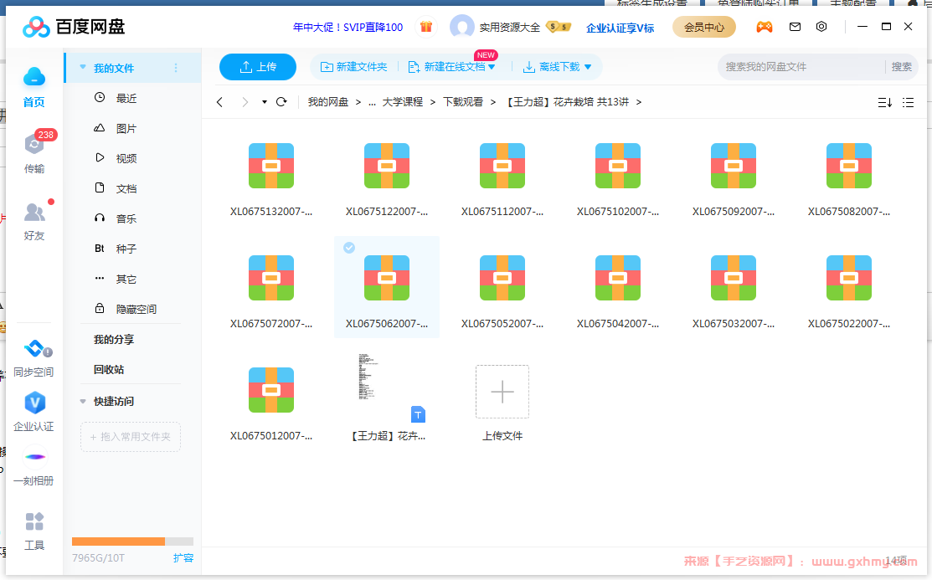Open the 首页 home icon

[33, 77]
